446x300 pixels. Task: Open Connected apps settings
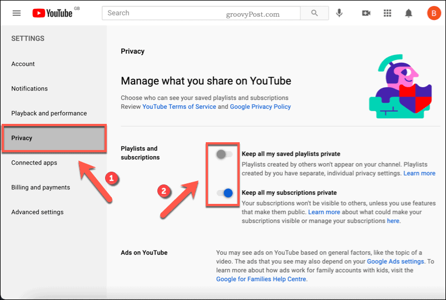(x=34, y=163)
